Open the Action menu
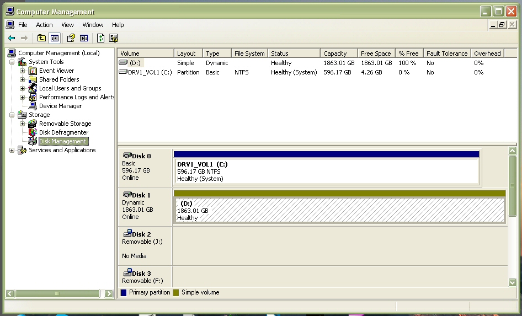This screenshot has height=316, width=522. [x=44, y=25]
